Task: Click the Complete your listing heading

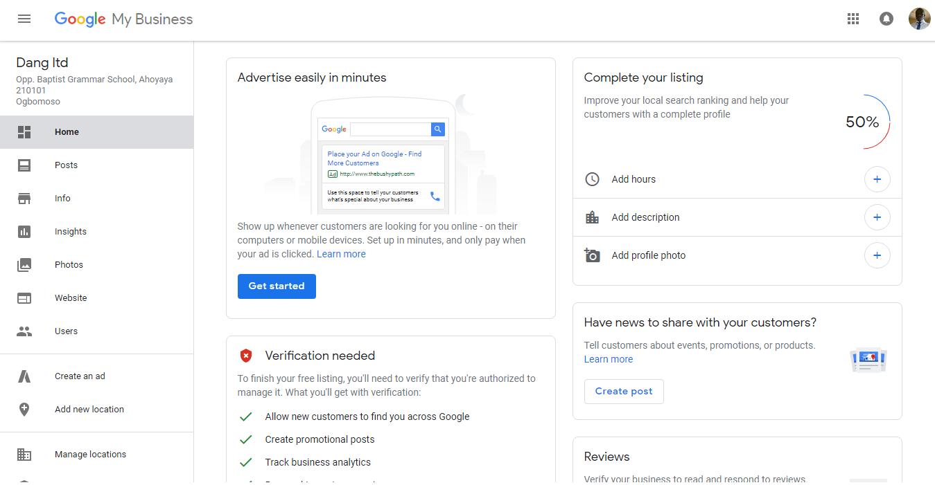Action: coord(644,77)
